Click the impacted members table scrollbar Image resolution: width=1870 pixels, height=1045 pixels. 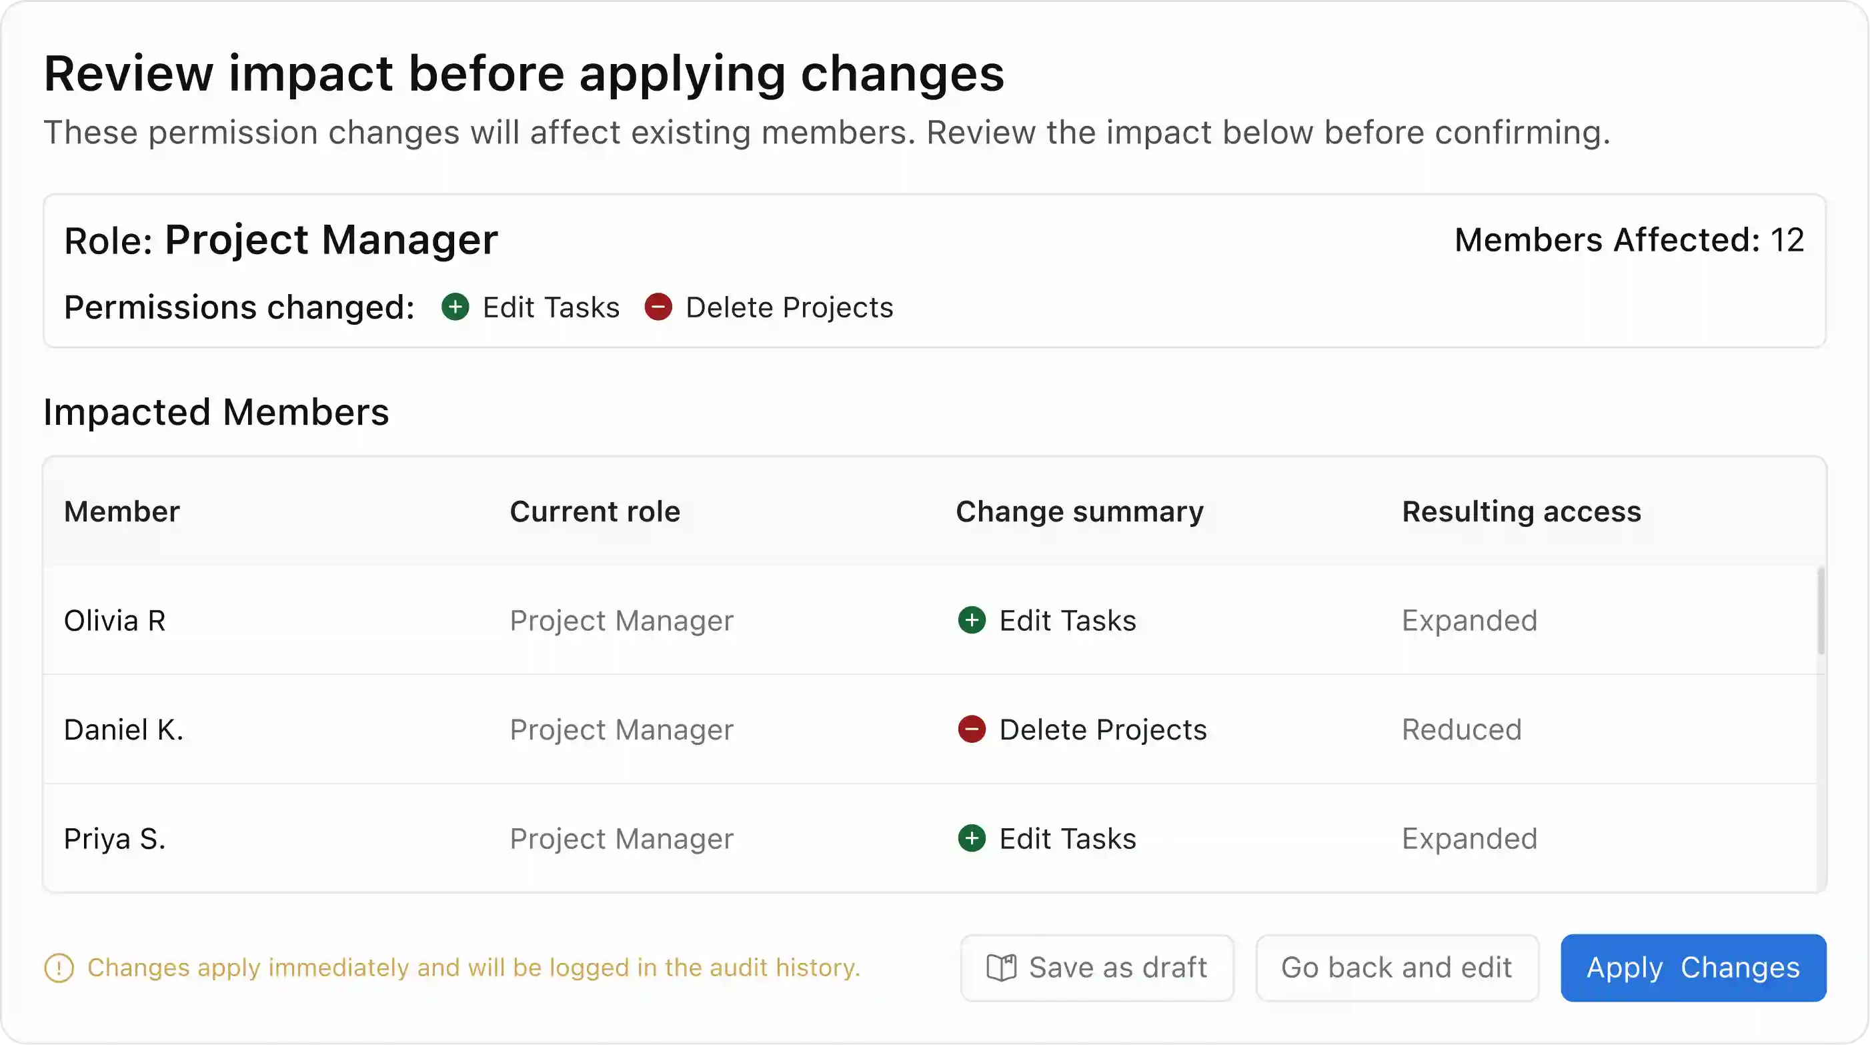click(x=1821, y=611)
